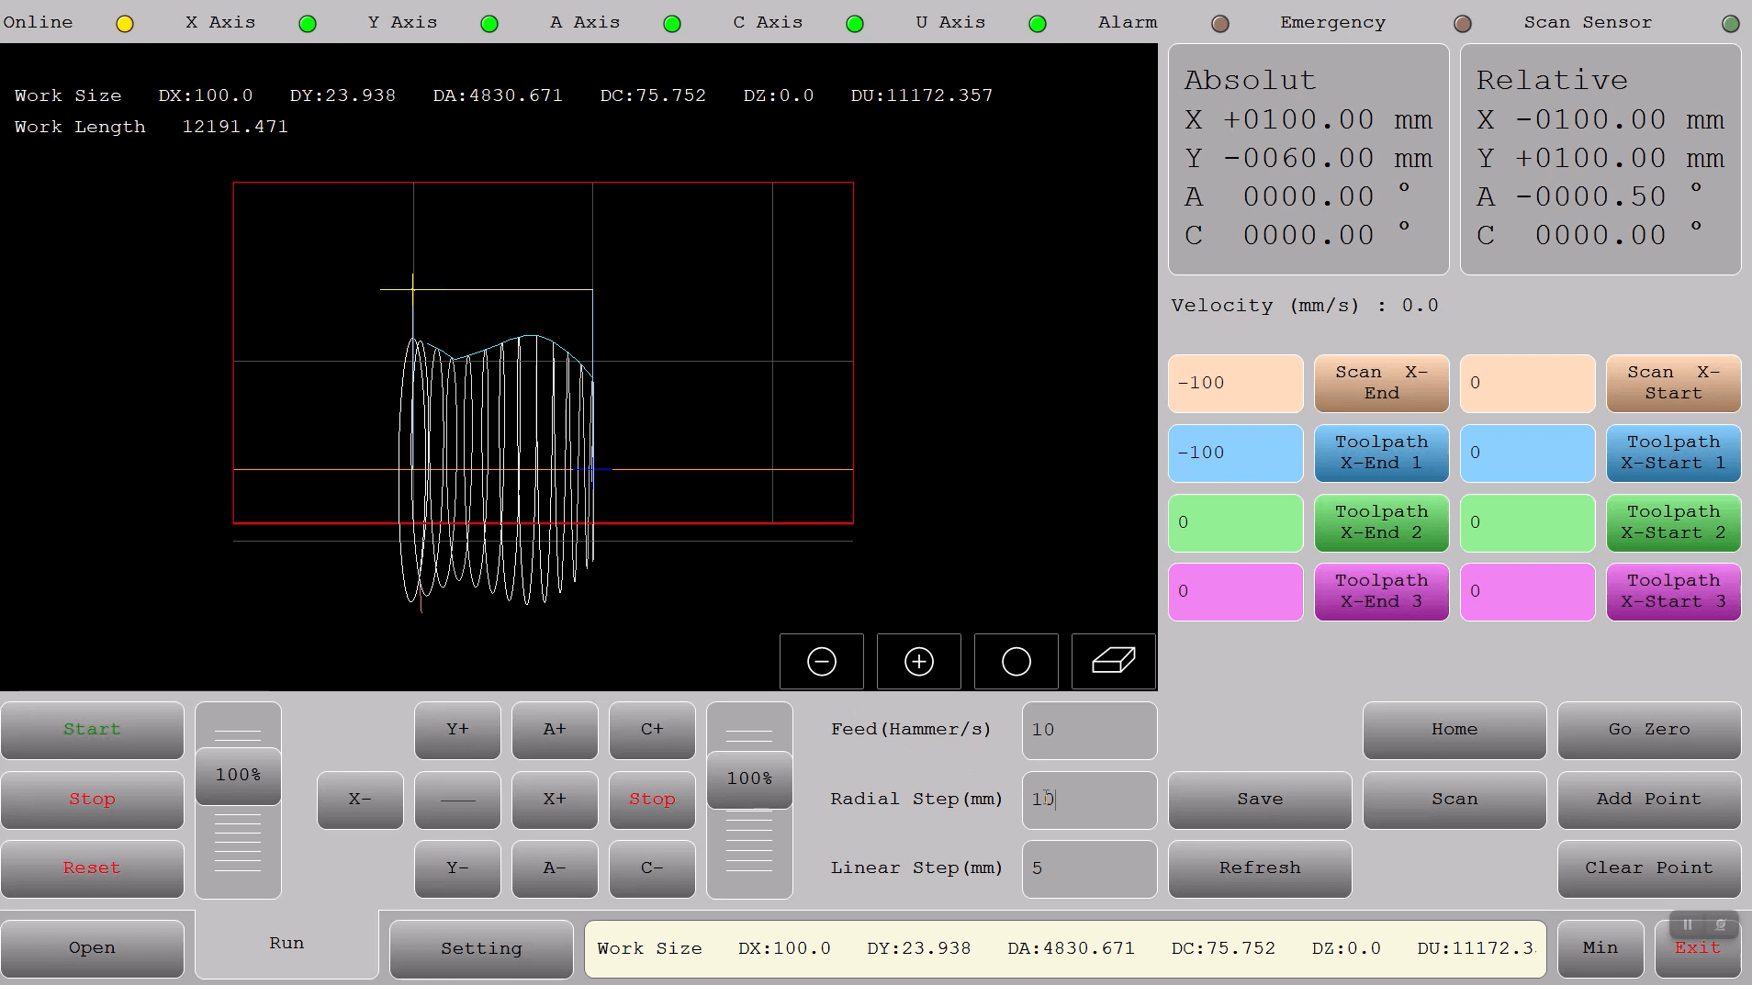Click the Online status indicator
The image size is (1752, 985).
click(x=125, y=23)
